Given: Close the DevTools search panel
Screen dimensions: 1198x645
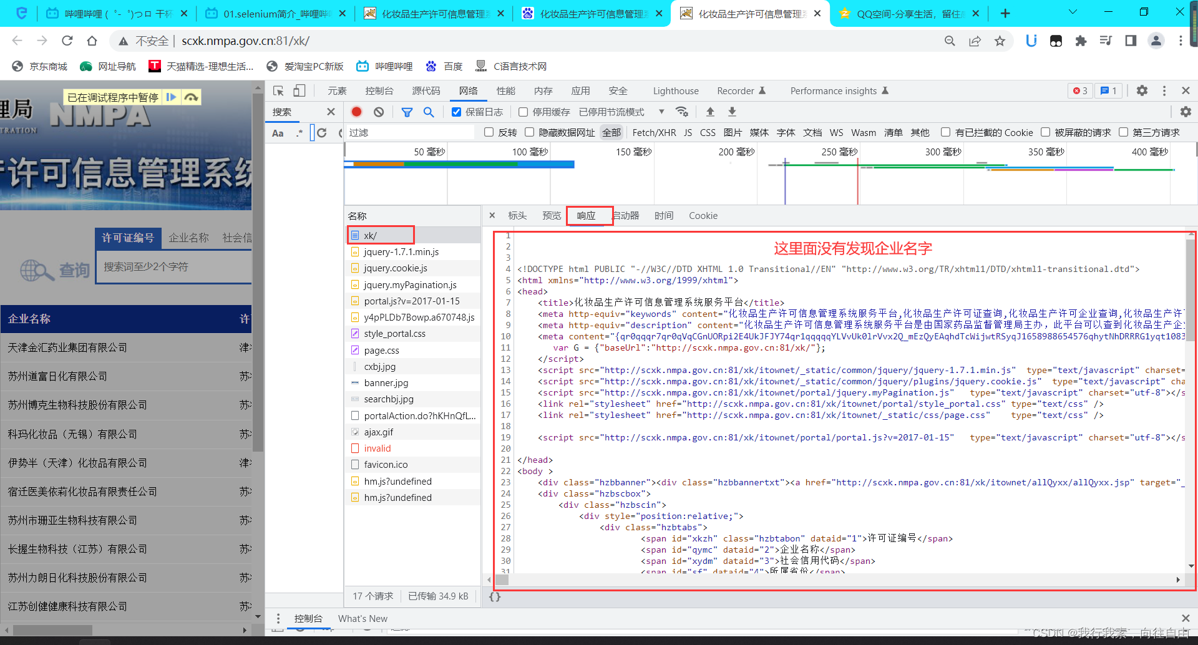Looking at the screenshot, I should pyautogui.click(x=331, y=112).
